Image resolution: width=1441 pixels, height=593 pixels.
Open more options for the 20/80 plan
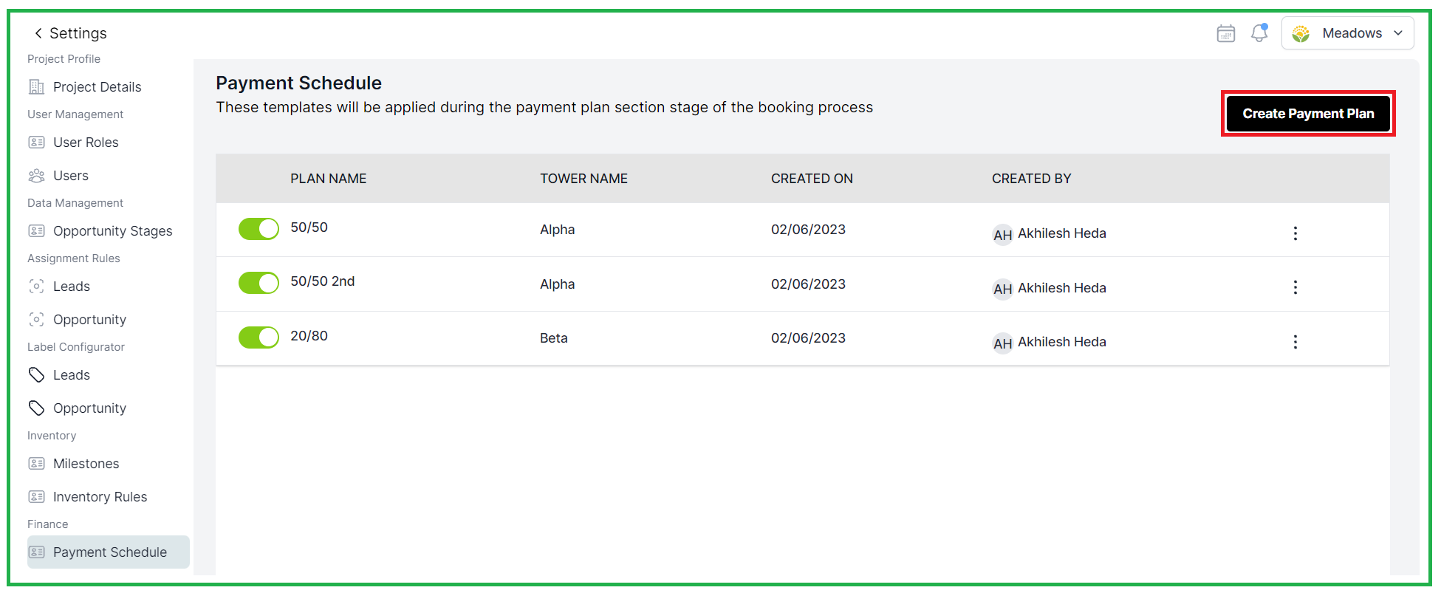(x=1295, y=342)
